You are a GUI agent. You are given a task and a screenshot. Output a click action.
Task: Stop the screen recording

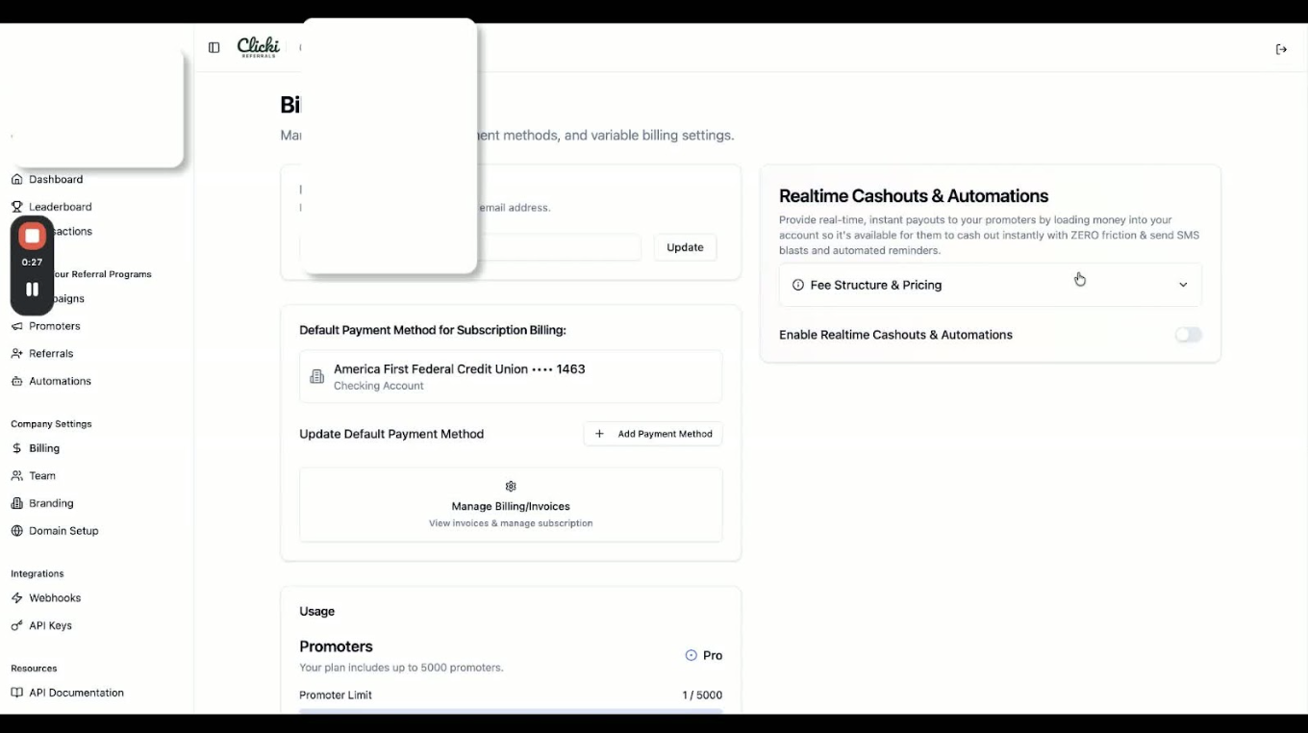(32, 236)
